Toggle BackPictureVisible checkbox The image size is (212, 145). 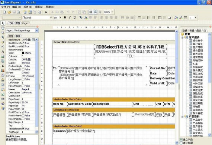pyautogui.click(x=23, y=46)
